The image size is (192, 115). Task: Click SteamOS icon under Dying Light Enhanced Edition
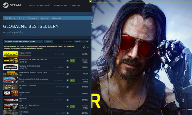(x=26, y=108)
